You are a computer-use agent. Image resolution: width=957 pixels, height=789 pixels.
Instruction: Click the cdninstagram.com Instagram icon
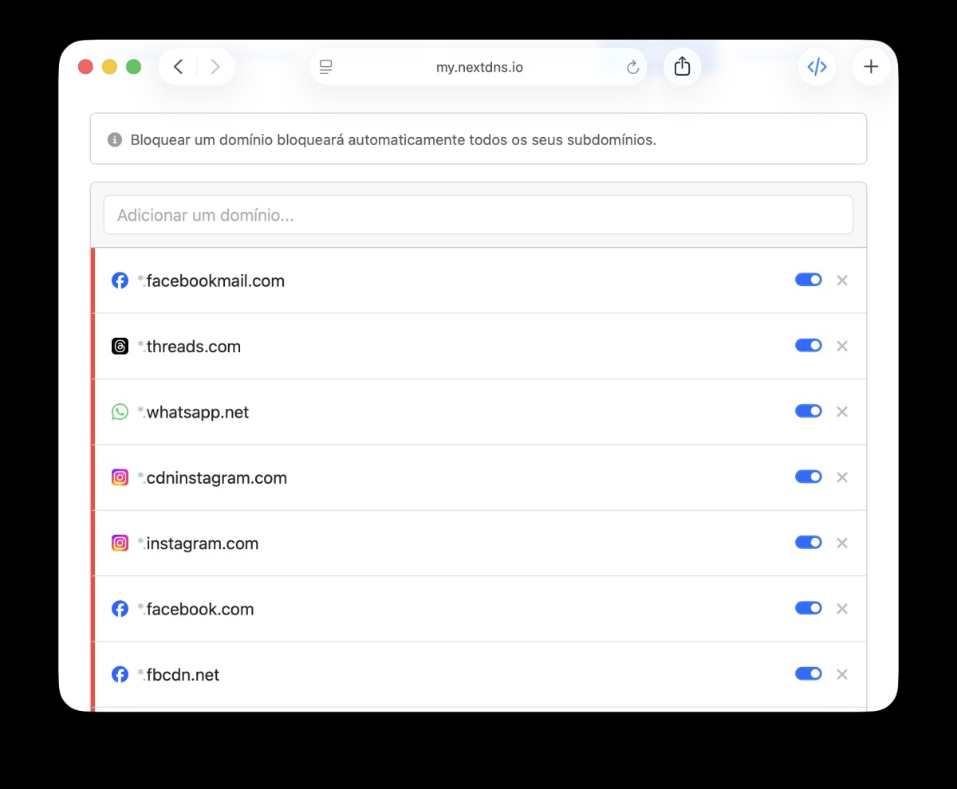pyautogui.click(x=120, y=477)
